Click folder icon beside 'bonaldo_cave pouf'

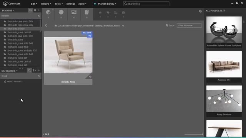pyautogui.click(x=5, y=47)
